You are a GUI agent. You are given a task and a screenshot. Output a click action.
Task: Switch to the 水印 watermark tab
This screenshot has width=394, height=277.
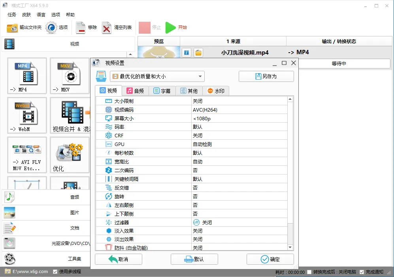click(x=216, y=90)
